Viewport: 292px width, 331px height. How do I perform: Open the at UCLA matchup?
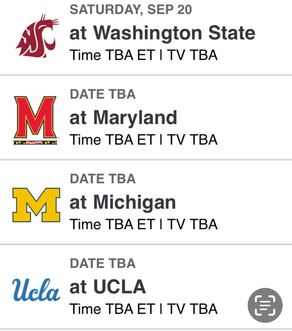click(107, 287)
